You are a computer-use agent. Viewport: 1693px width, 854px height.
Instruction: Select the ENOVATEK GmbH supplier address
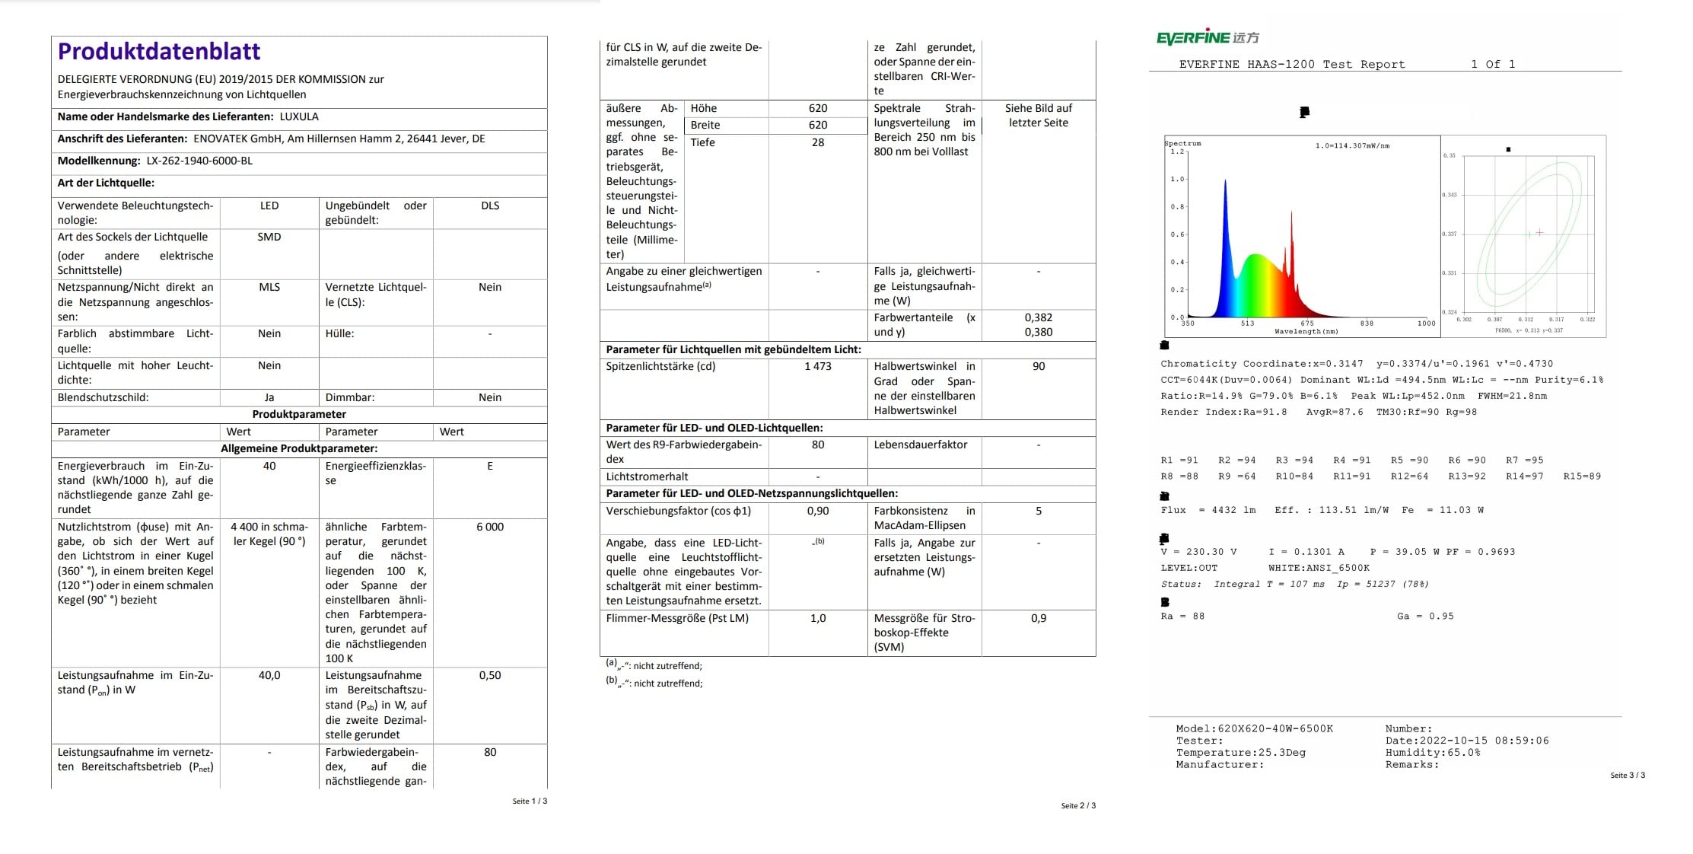pos(339,139)
